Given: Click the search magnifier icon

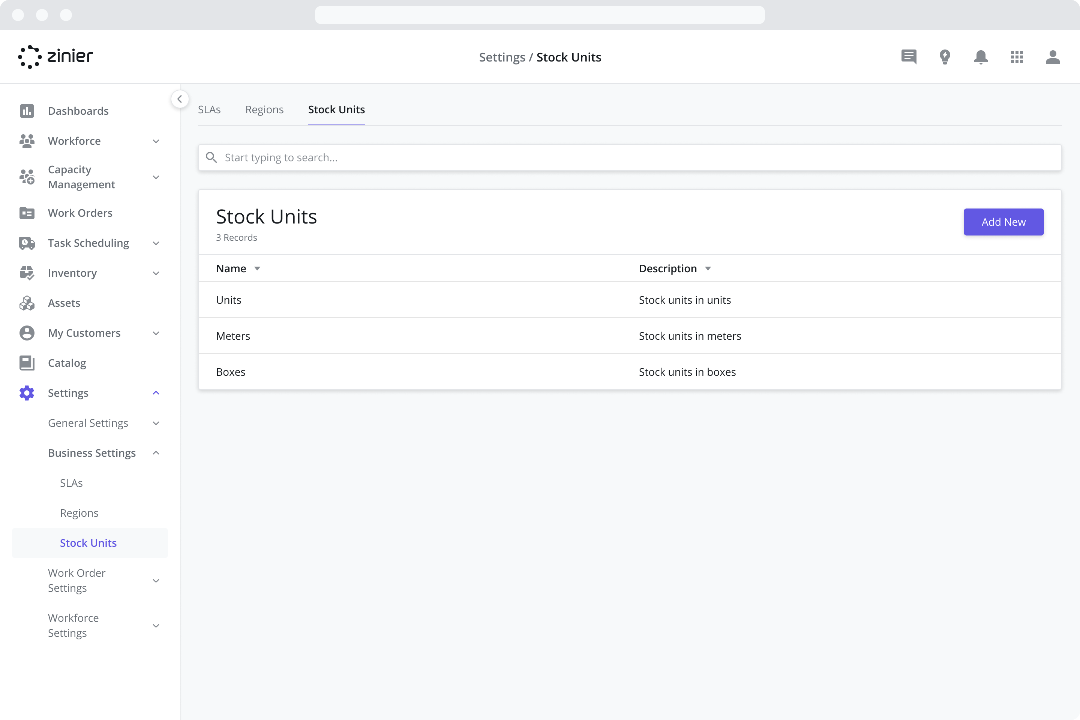Looking at the screenshot, I should [x=211, y=157].
